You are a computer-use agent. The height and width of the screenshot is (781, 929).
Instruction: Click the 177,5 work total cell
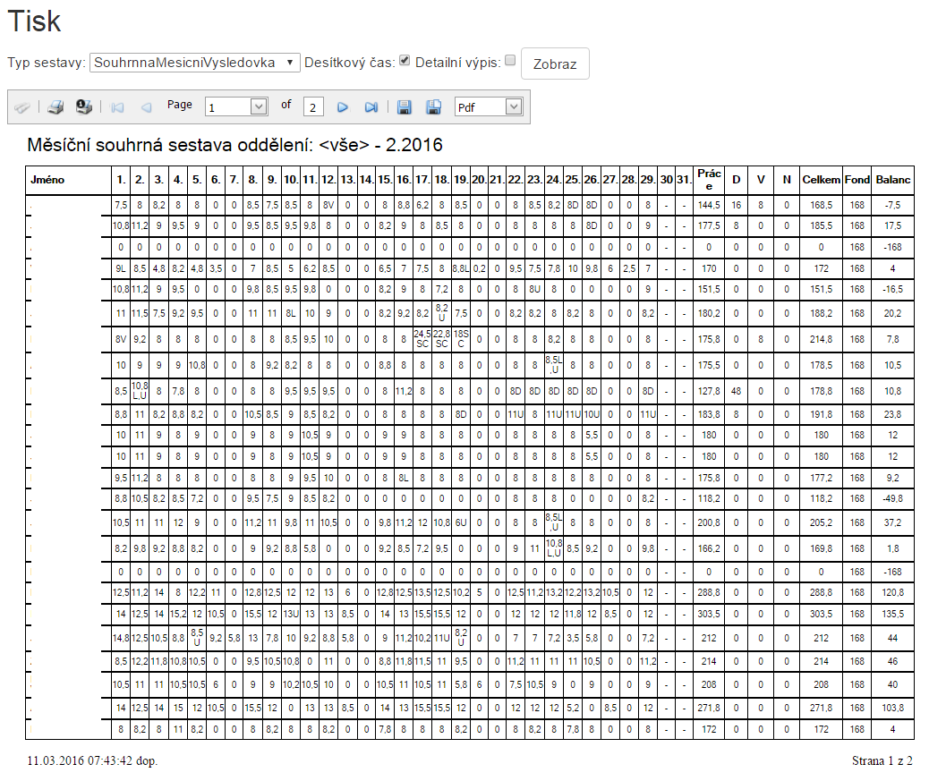tap(709, 225)
